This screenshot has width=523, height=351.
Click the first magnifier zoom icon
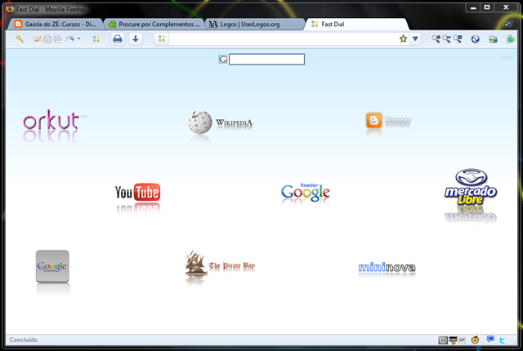436,39
